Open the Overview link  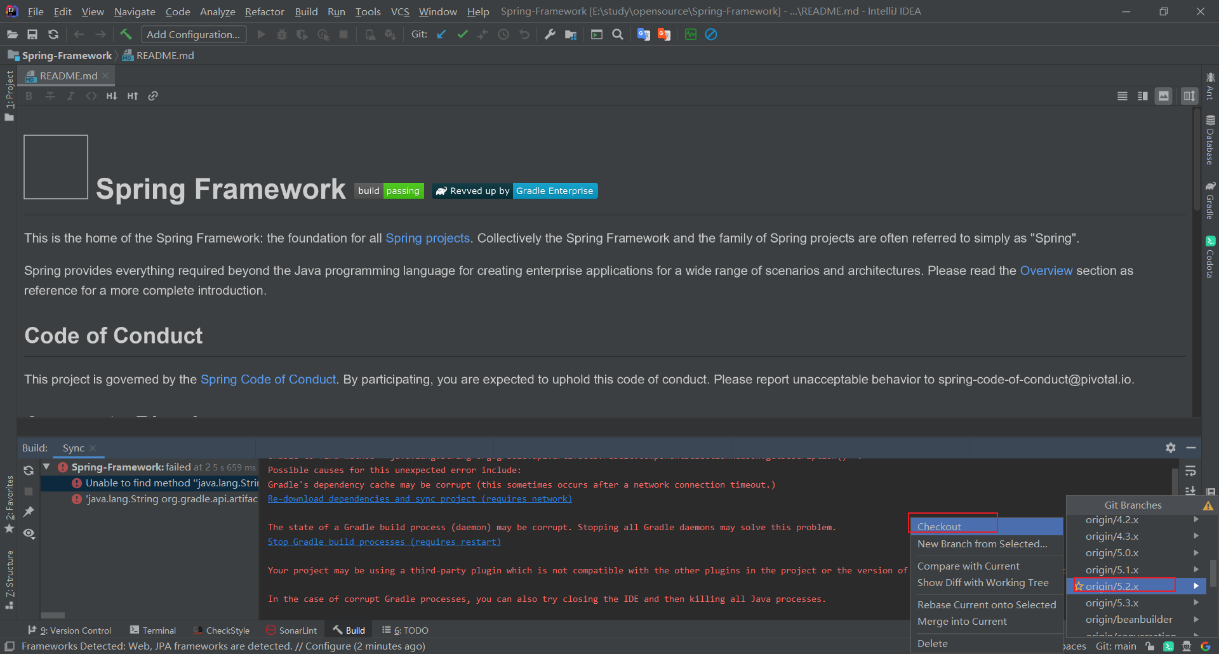(1046, 270)
